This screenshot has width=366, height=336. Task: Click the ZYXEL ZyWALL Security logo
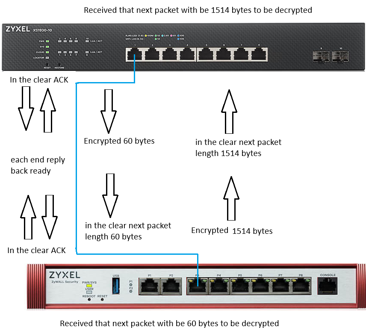[x=65, y=277]
